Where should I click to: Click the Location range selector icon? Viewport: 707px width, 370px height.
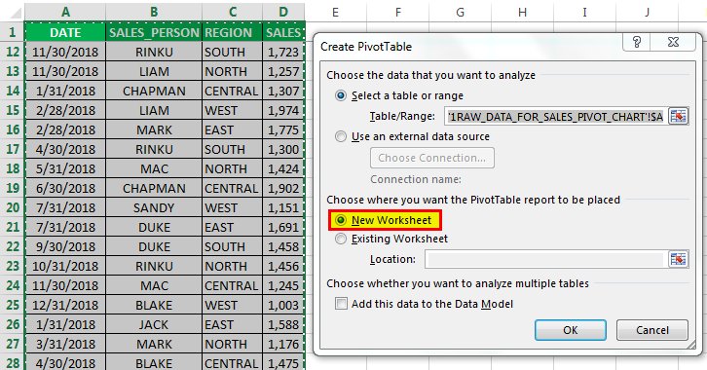678,259
